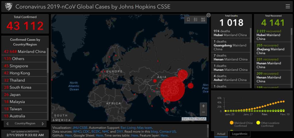Click the large red circle over China

[x=173, y=89]
